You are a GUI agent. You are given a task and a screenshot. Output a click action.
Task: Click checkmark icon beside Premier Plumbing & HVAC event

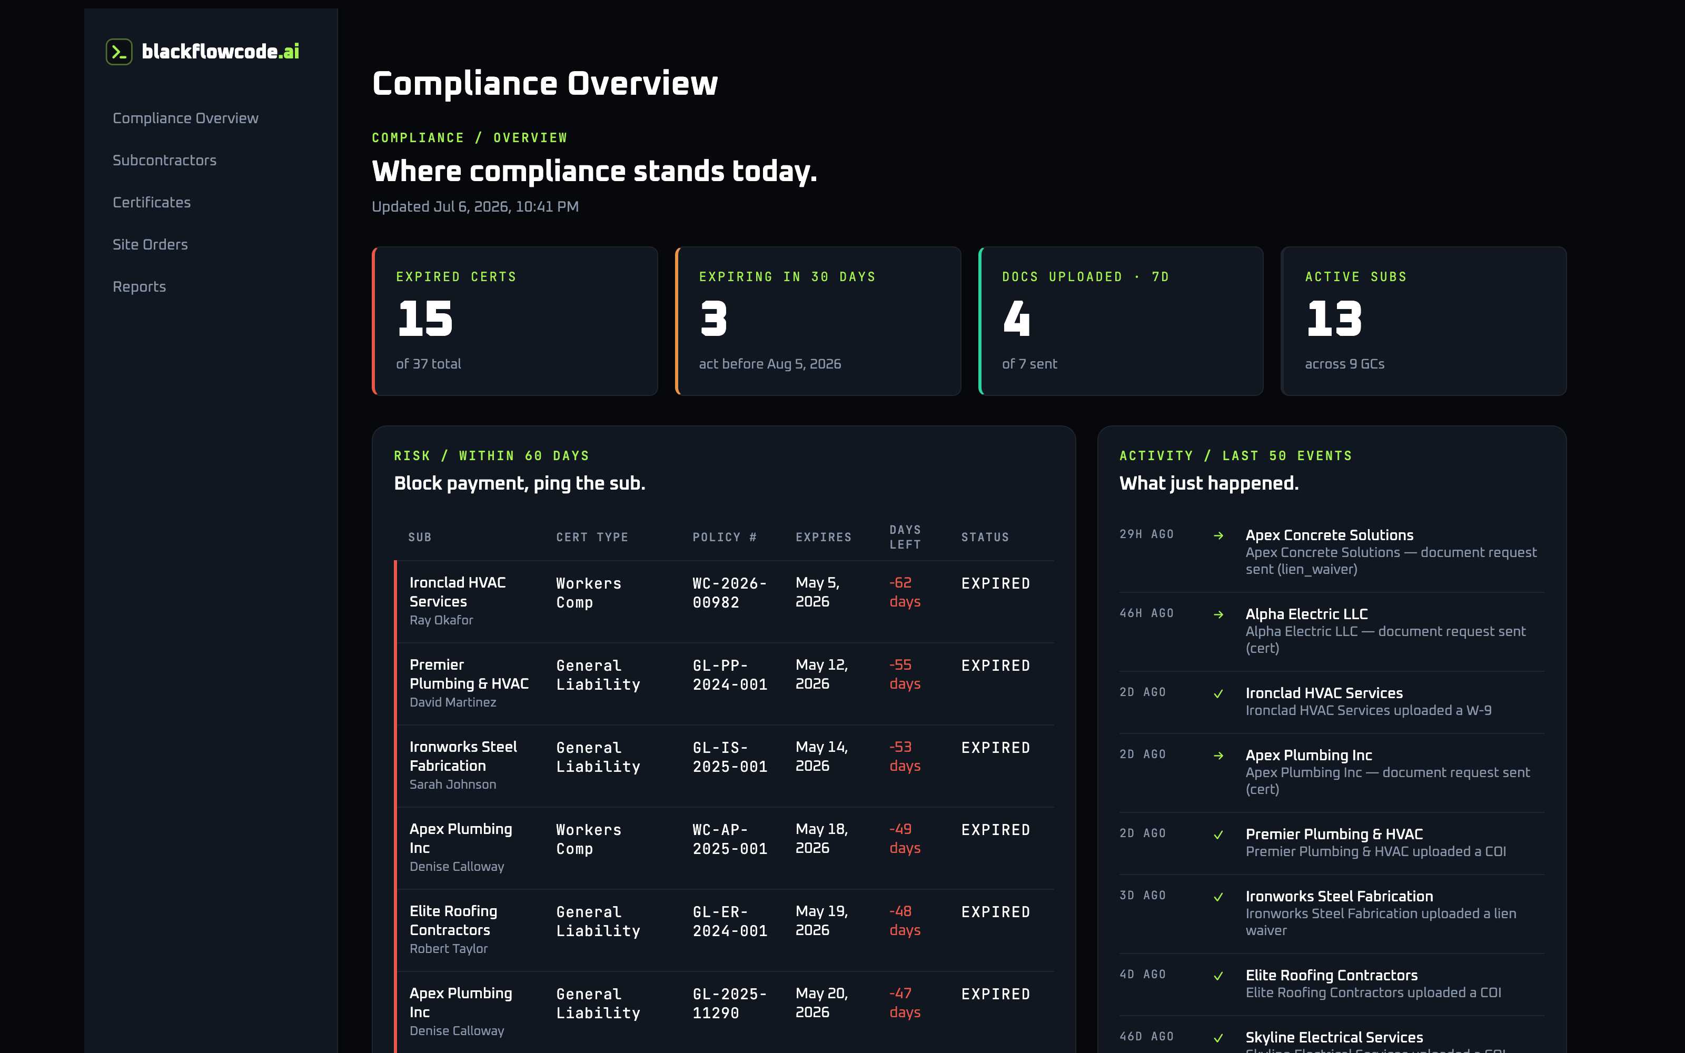click(x=1218, y=835)
